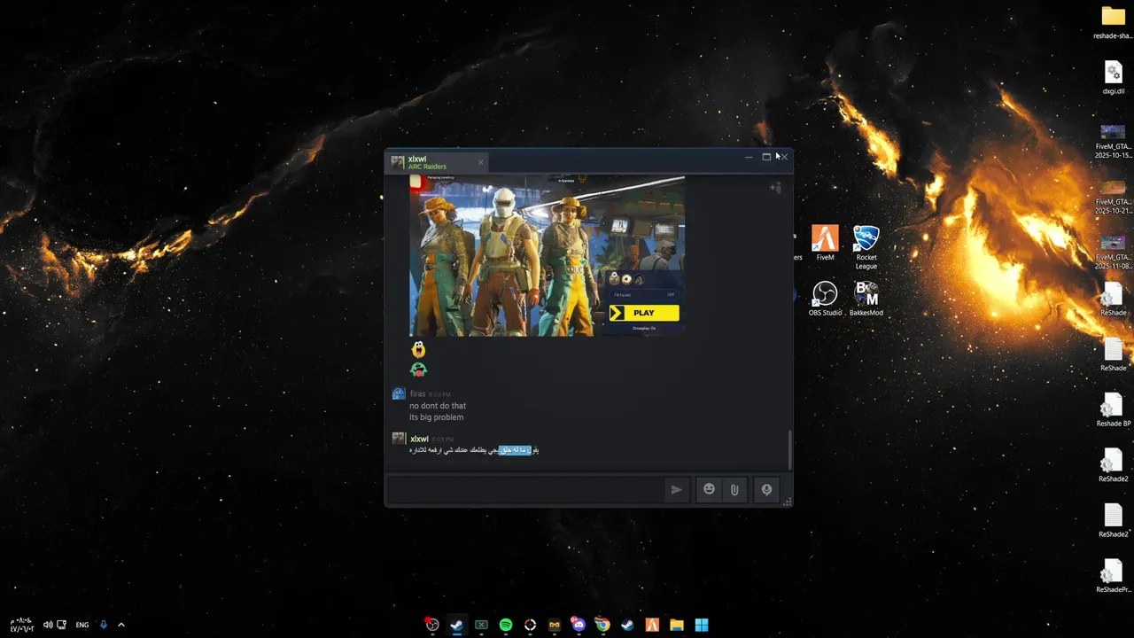Click the "its big problem" message

pyautogui.click(x=436, y=417)
